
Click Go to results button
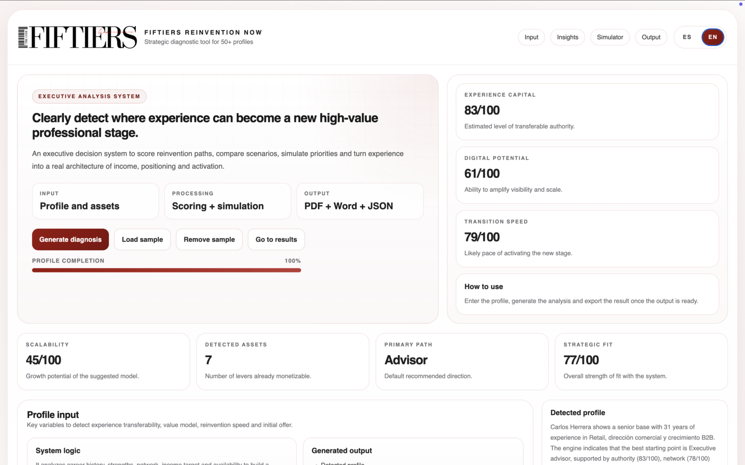click(x=276, y=239)
